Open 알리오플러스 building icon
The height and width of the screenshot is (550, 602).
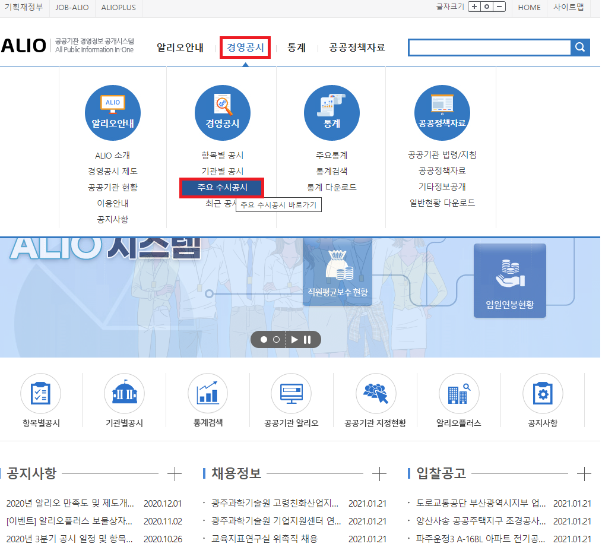pos(459,394)
